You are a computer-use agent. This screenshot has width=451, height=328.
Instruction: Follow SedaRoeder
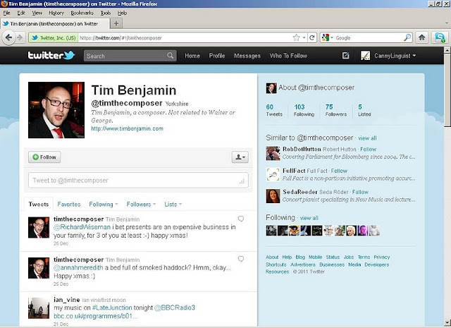(360, 192)
